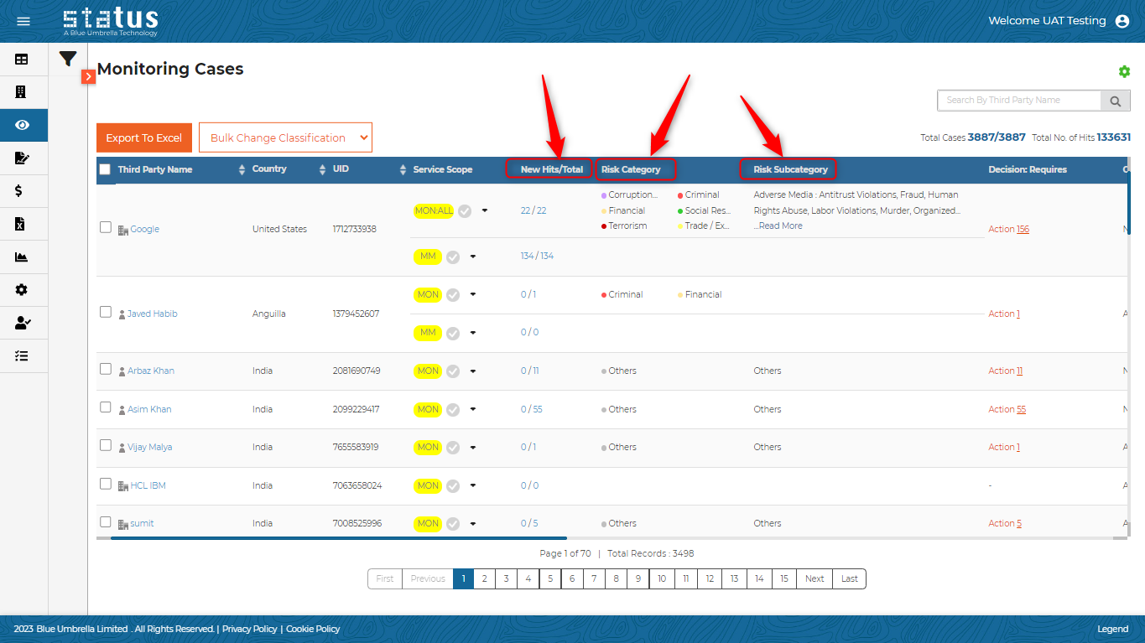This screenshot has width=1145, height=643.
Task: Select the Javed Habib row checkbox
Action: 106,312
